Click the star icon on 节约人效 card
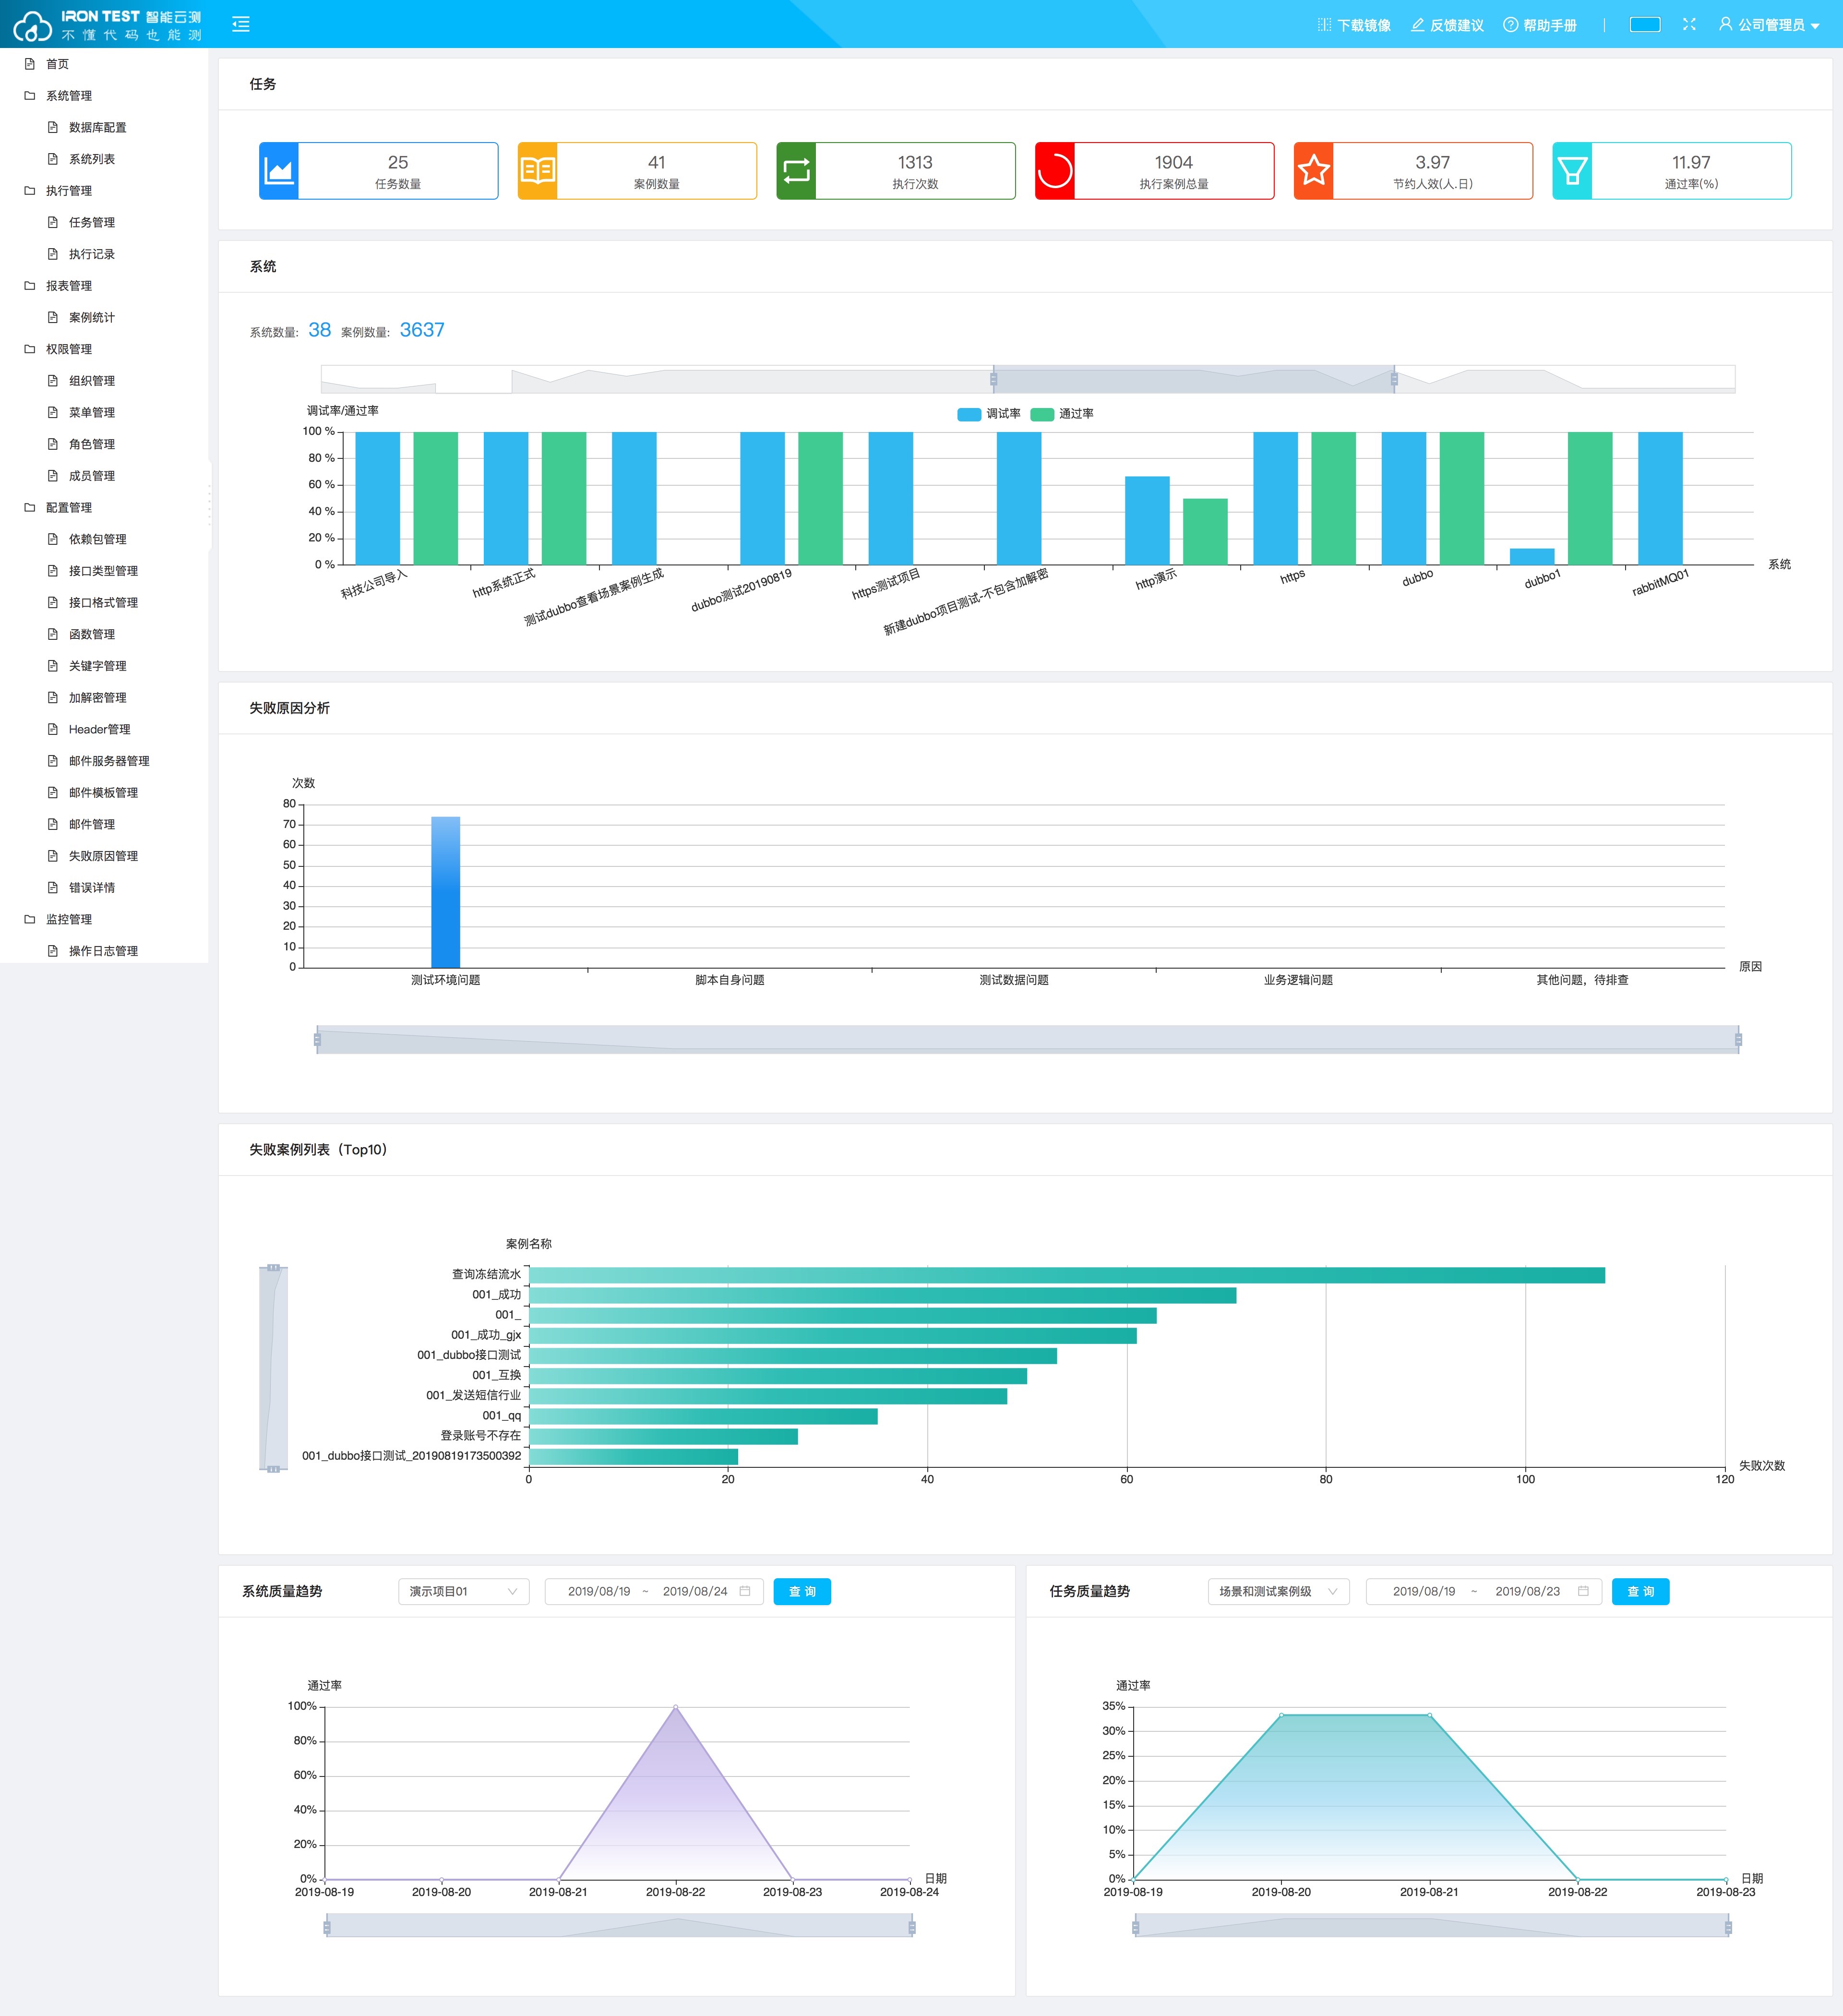 [x=1313, y=171]
